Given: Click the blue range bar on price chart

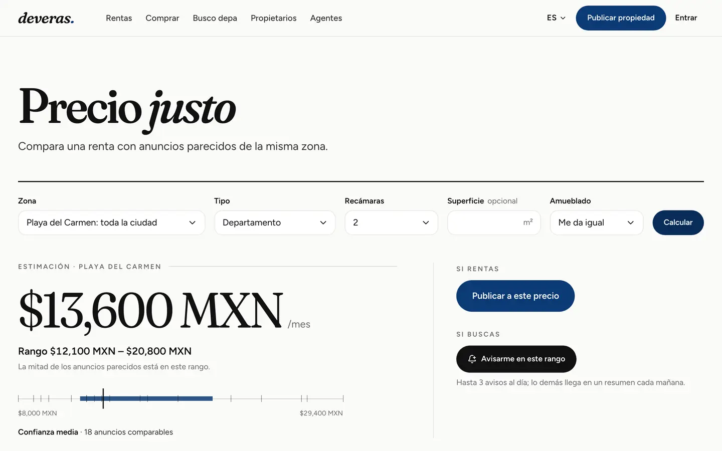Looking at the screenshot, I should click(x=146, y=398).
